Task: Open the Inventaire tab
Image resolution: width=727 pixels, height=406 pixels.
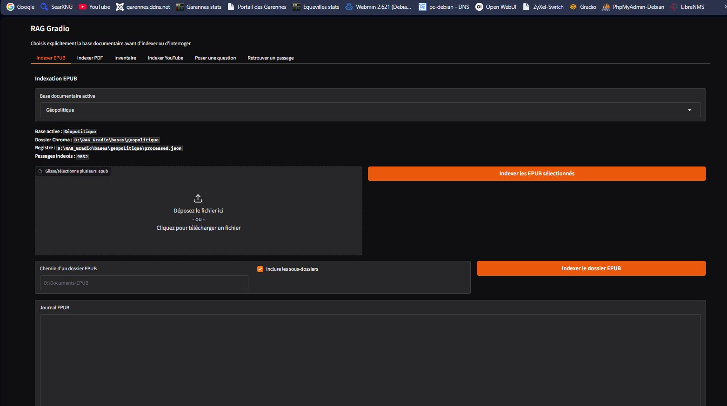Action: coord(125,58)
